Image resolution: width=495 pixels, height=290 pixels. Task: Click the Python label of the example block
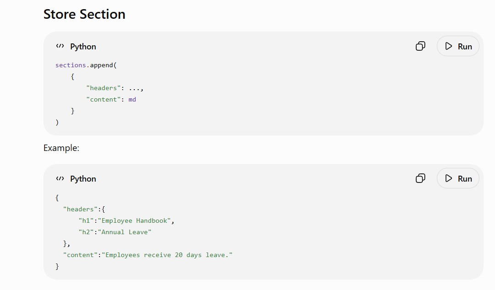[x=83, y=179]
